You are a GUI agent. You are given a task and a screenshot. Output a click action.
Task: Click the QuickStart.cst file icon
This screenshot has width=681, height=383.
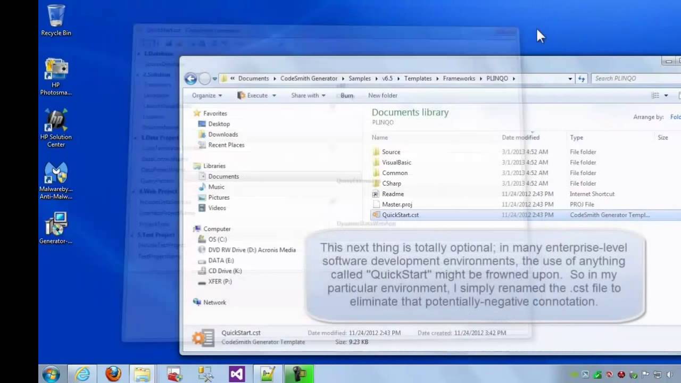point(376,215)
